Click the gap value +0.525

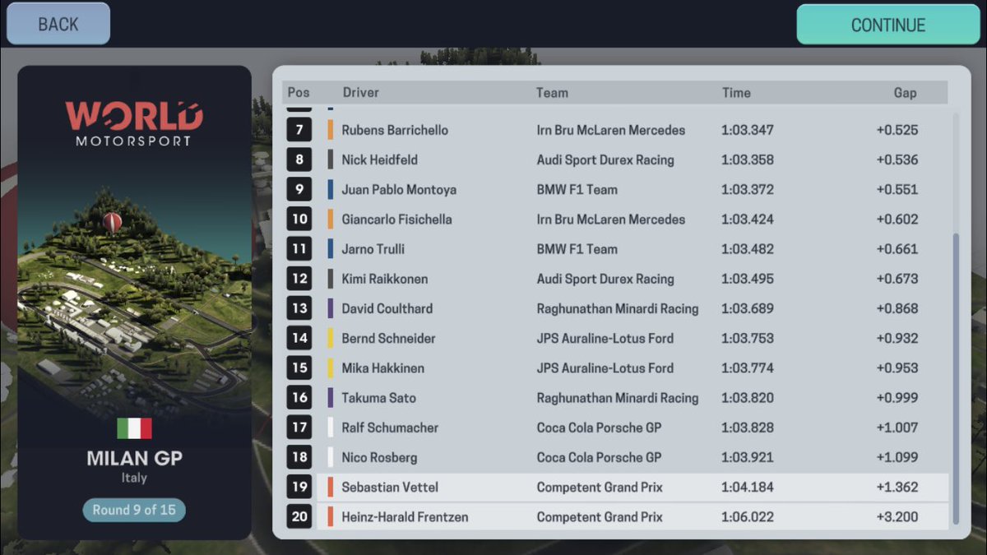897,130
